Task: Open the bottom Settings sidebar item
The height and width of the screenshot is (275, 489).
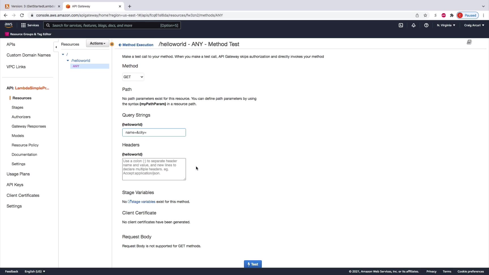Action: 14,206
